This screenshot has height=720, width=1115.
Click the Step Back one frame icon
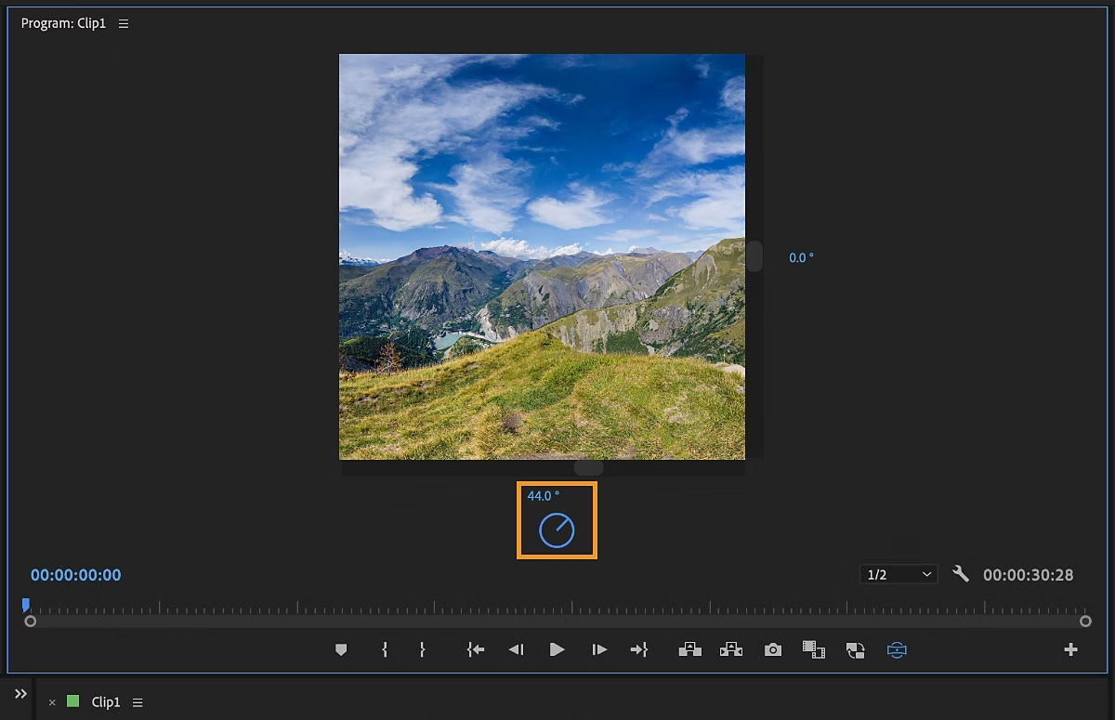click(517, 649)
